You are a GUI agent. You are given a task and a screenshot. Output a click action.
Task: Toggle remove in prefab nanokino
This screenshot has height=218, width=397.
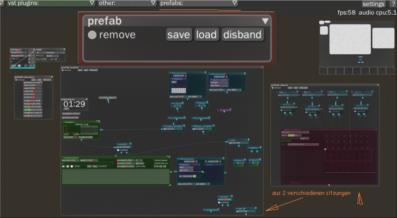tap(16, 80)
